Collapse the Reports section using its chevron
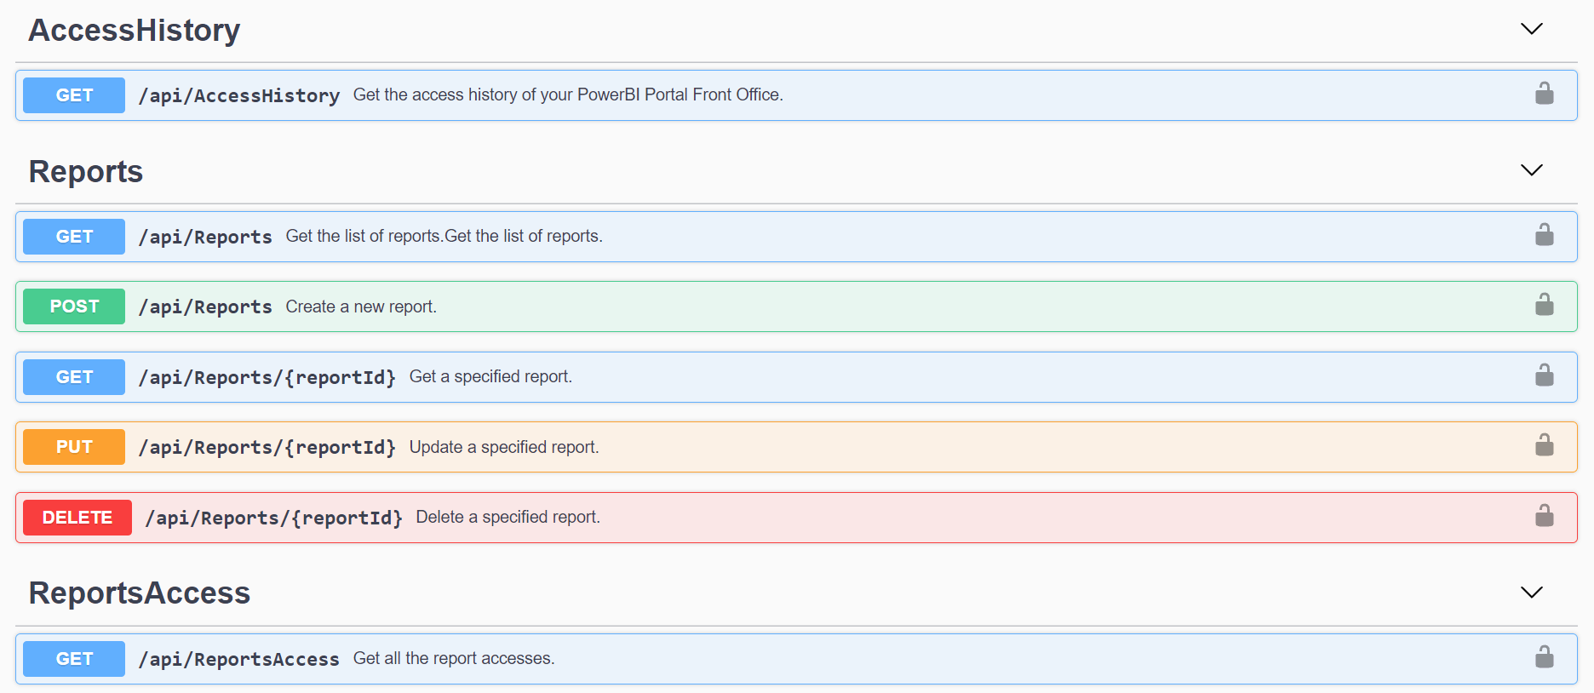Image resolution: width=1594 pixels, height=693 pixels. (1531, 170)
